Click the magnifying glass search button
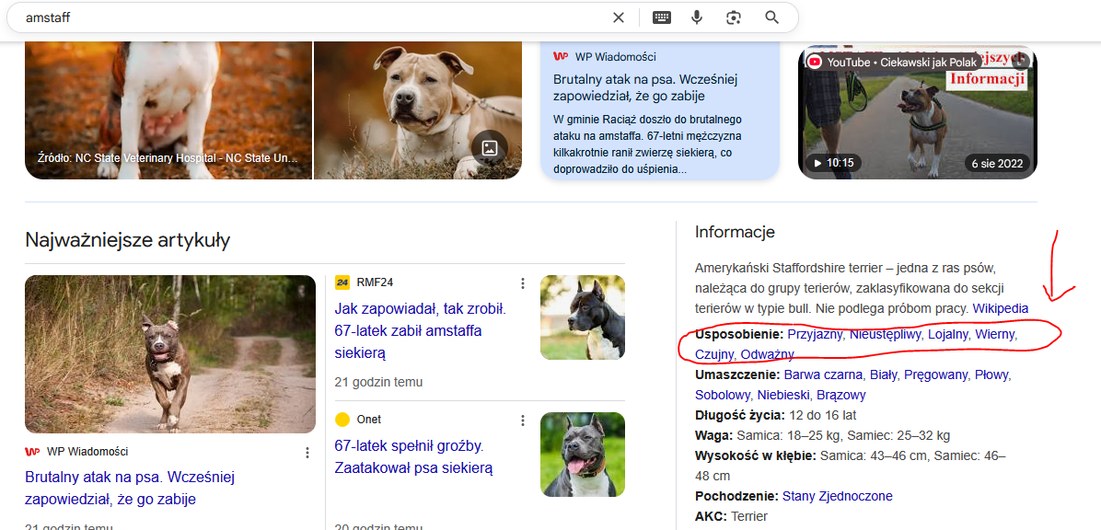 click(x=772, y=17)
